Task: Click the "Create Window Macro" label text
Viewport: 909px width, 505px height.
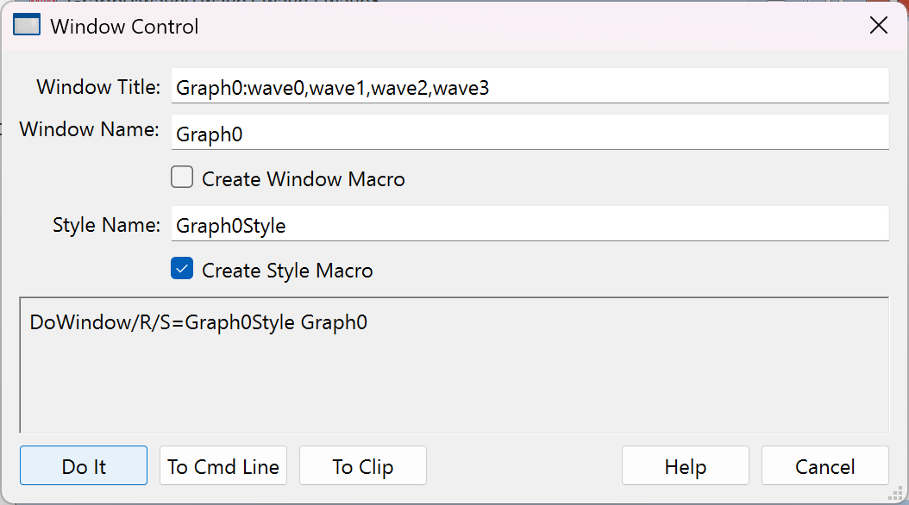Action: coord(303,179)
